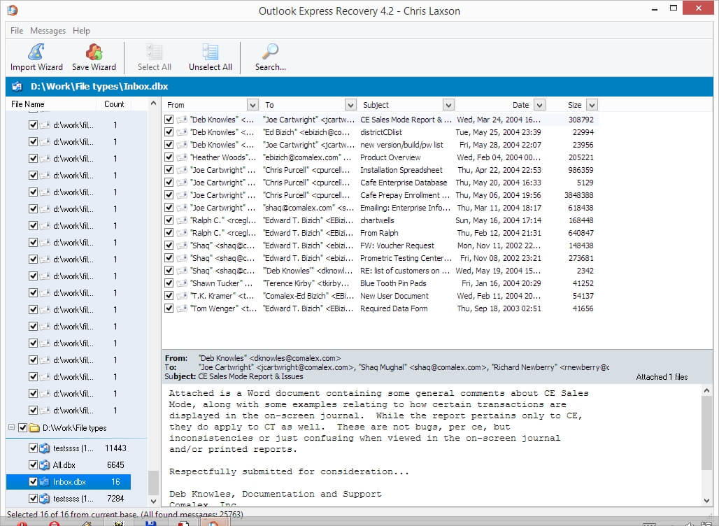Uncheck the All.dbx file checkbox
The width and height of the screenshot is (719, 526).
click(x=33, y=465)
